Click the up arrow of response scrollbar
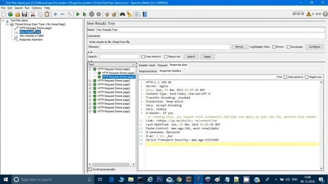Image resolution: width=328 pixels, height=184 pixels. (x=321, y=83)
